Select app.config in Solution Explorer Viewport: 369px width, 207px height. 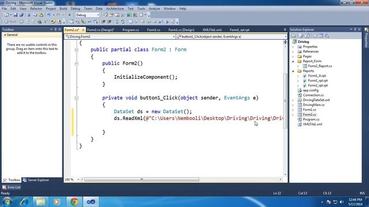(310, 90)
